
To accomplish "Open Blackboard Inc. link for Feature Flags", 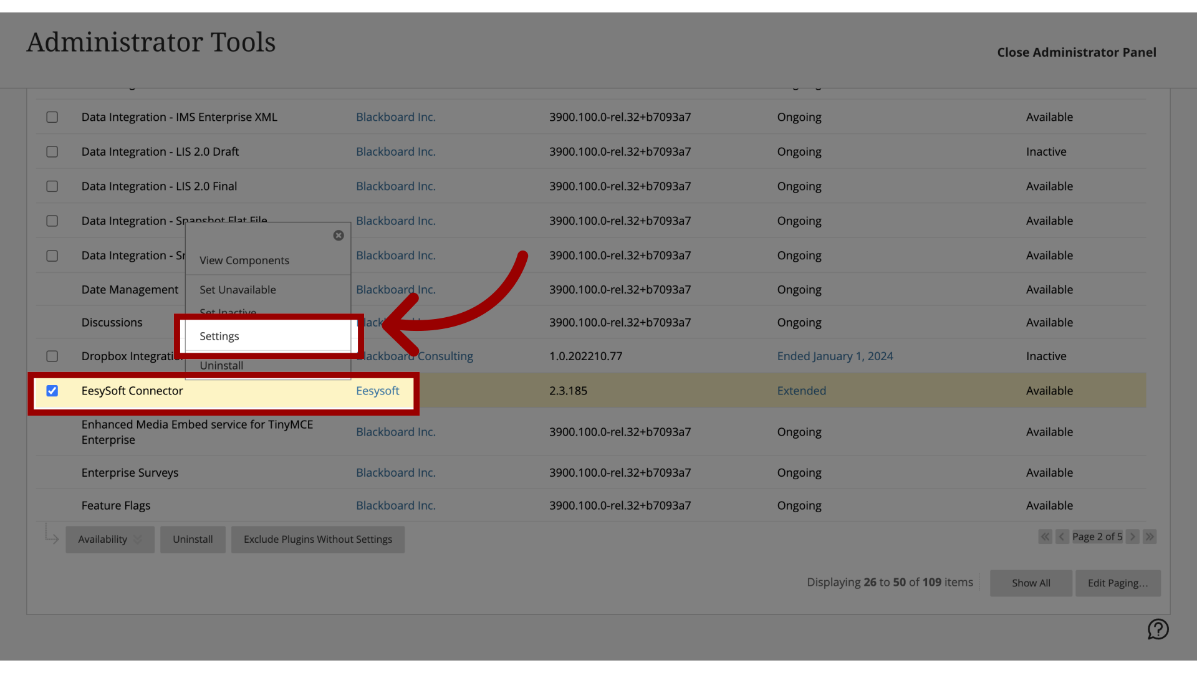I will coord(395,506).
